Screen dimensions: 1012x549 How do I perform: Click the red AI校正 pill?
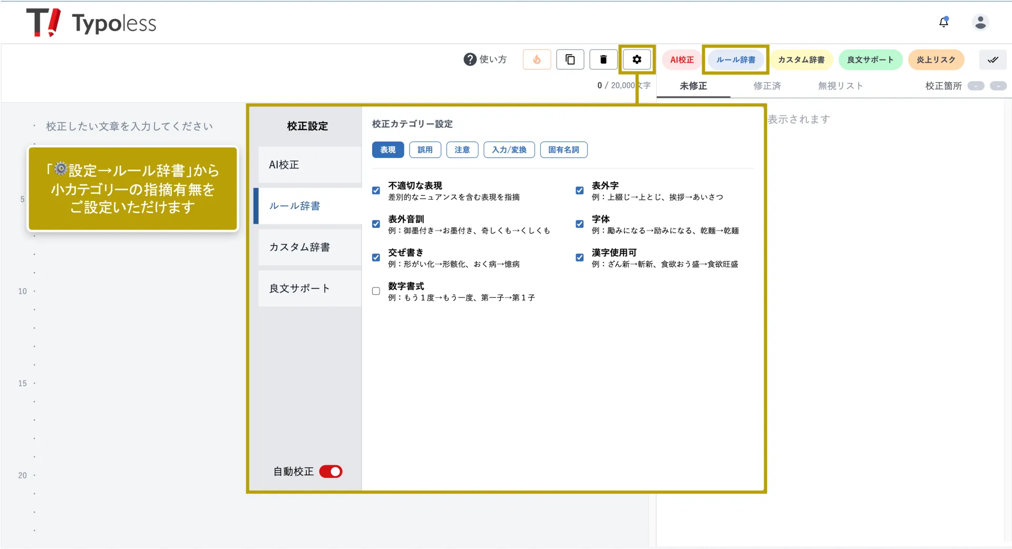[682, 59]
